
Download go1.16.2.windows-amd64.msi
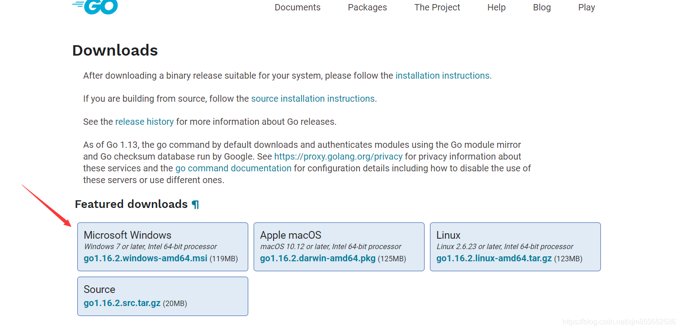point(146,259)
